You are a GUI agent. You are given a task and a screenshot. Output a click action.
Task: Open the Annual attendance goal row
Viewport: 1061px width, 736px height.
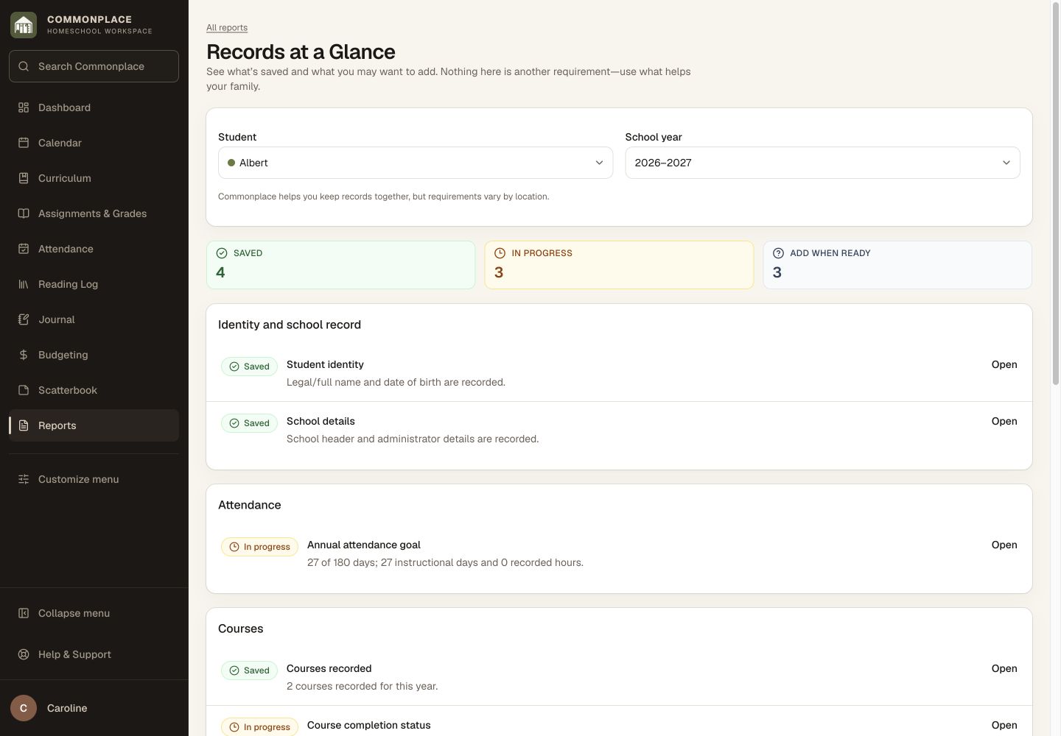(1004, 545)
